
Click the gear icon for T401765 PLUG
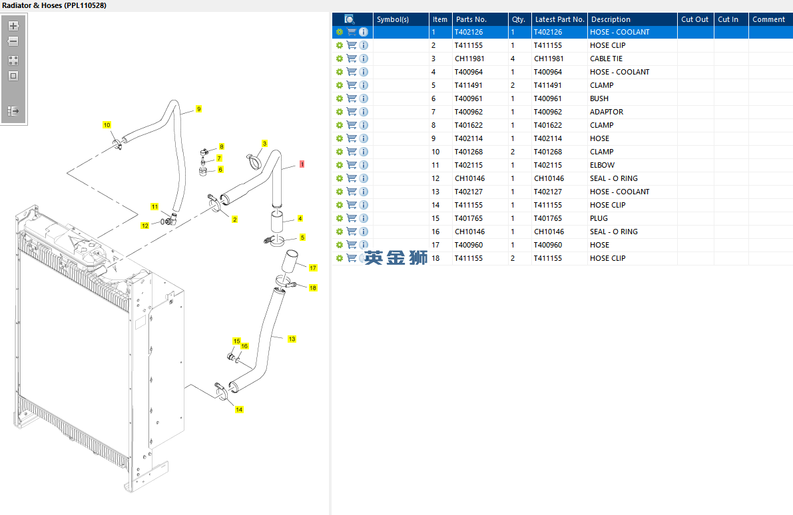click(x=340, y=218)
